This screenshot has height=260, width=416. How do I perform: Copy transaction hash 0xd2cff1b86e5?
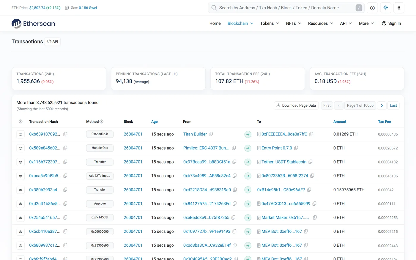[65, 204]
